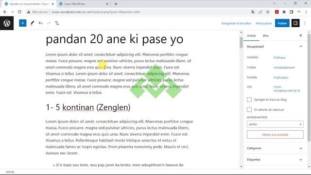The height and width of the screenshot is (175, 311).
Task: Open the Auteur/Autrice admin dropdown
Action: pyautogui.click(x=275, y=124)
